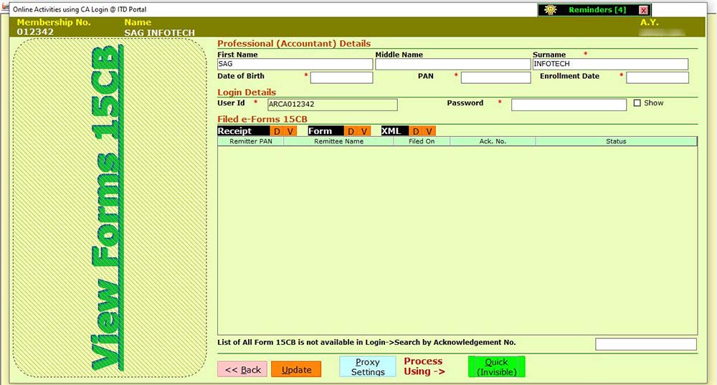717x385 pixels.
Task: Select the Status column header
Action: pyautogui.click(x=616, y=141)
